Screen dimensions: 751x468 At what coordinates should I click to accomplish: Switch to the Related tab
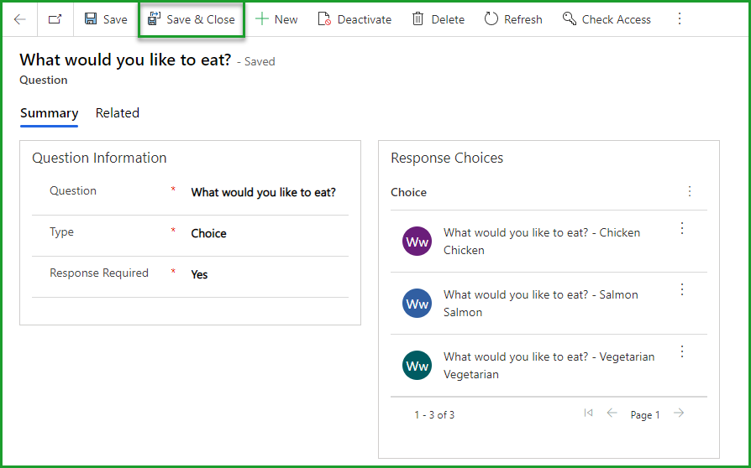pos(118,113)
